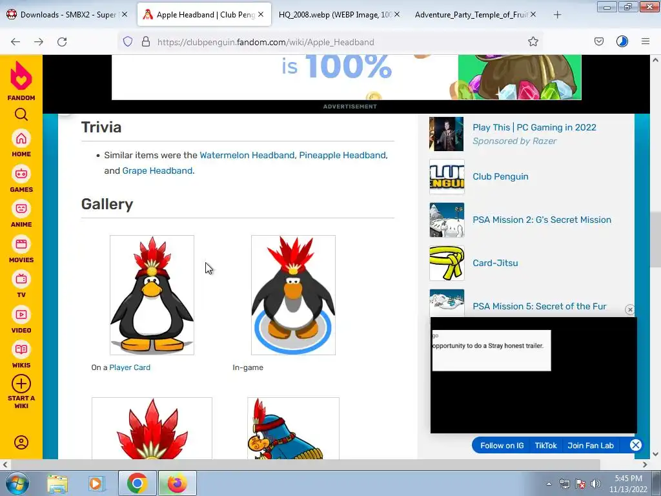Click the Fandom logo in sidebar
This screenshot has width=661, height=496.
pyautogui.click(x=21, y=81)
